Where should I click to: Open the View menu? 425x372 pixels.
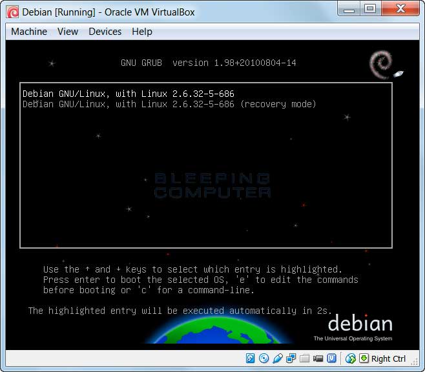tap(67, 32)
